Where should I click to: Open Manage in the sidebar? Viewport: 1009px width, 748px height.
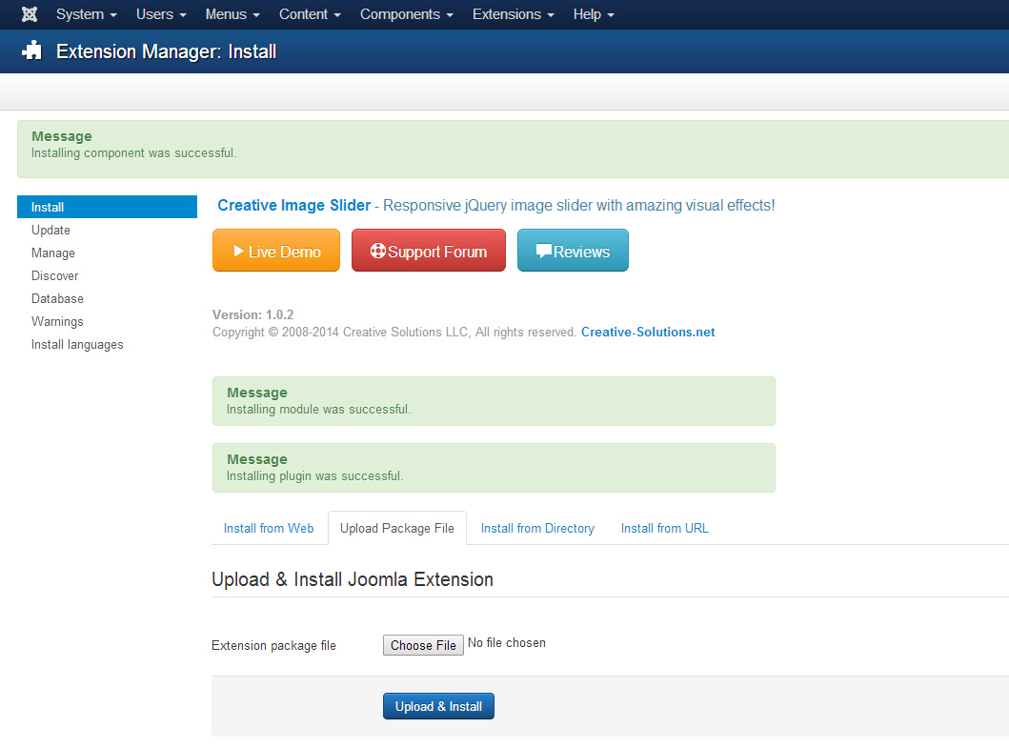click(x=53, y=253)
